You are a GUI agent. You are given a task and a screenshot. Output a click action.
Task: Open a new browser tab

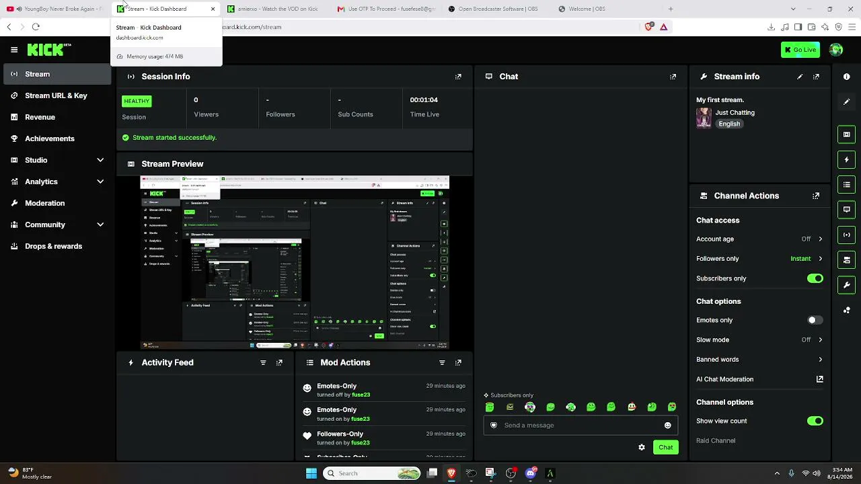pyautogui.click(x=671, y=9)
